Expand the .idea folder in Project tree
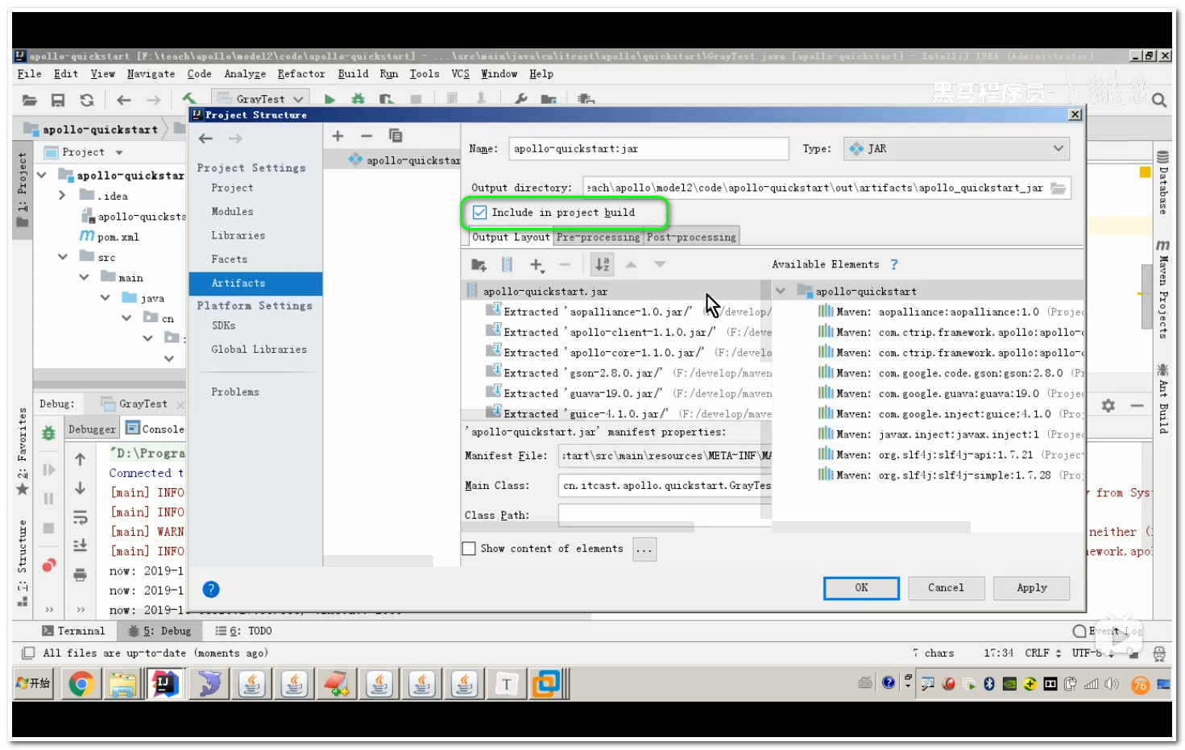Screen dimensions: 1185x750 pos(62,196)
